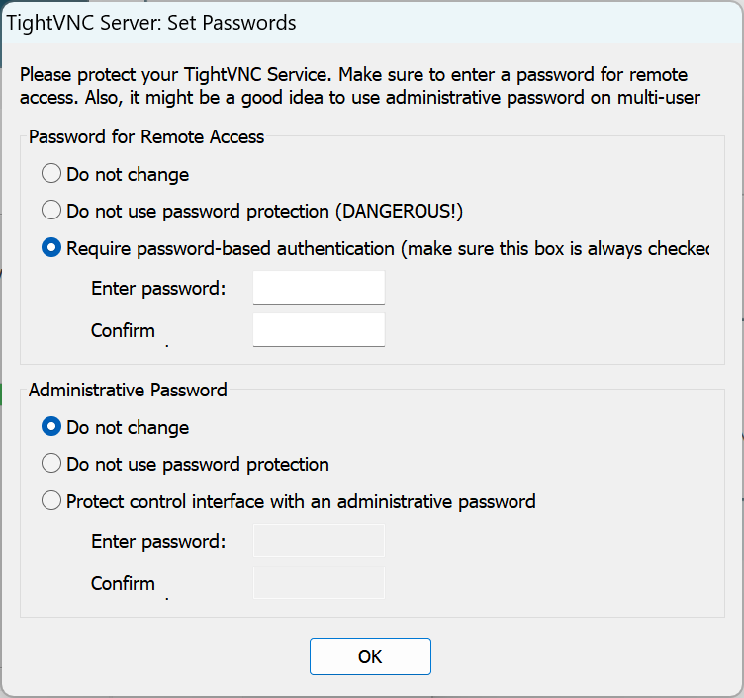
Task: Choose Administrative 'Do not use password protection'
Action: [51, 464]
